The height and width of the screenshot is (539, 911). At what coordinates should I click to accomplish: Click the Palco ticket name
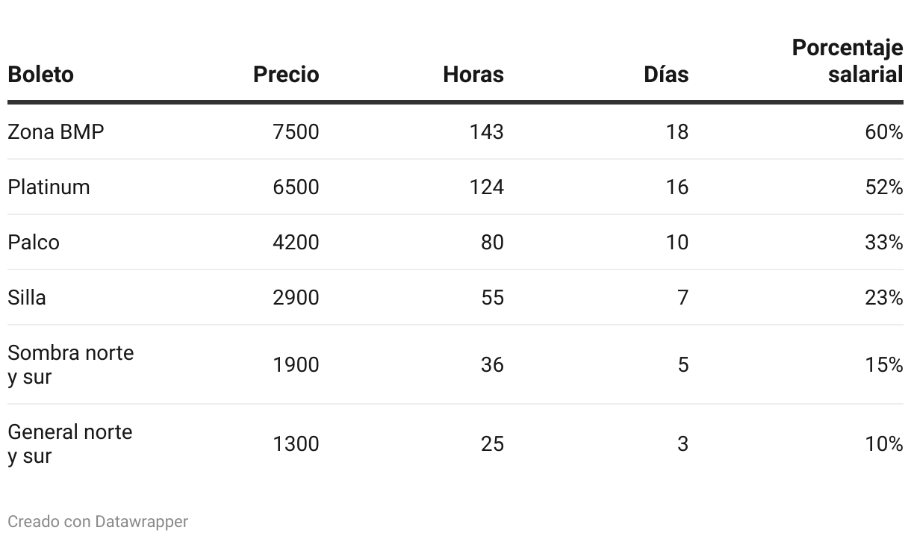click(34, 243)
